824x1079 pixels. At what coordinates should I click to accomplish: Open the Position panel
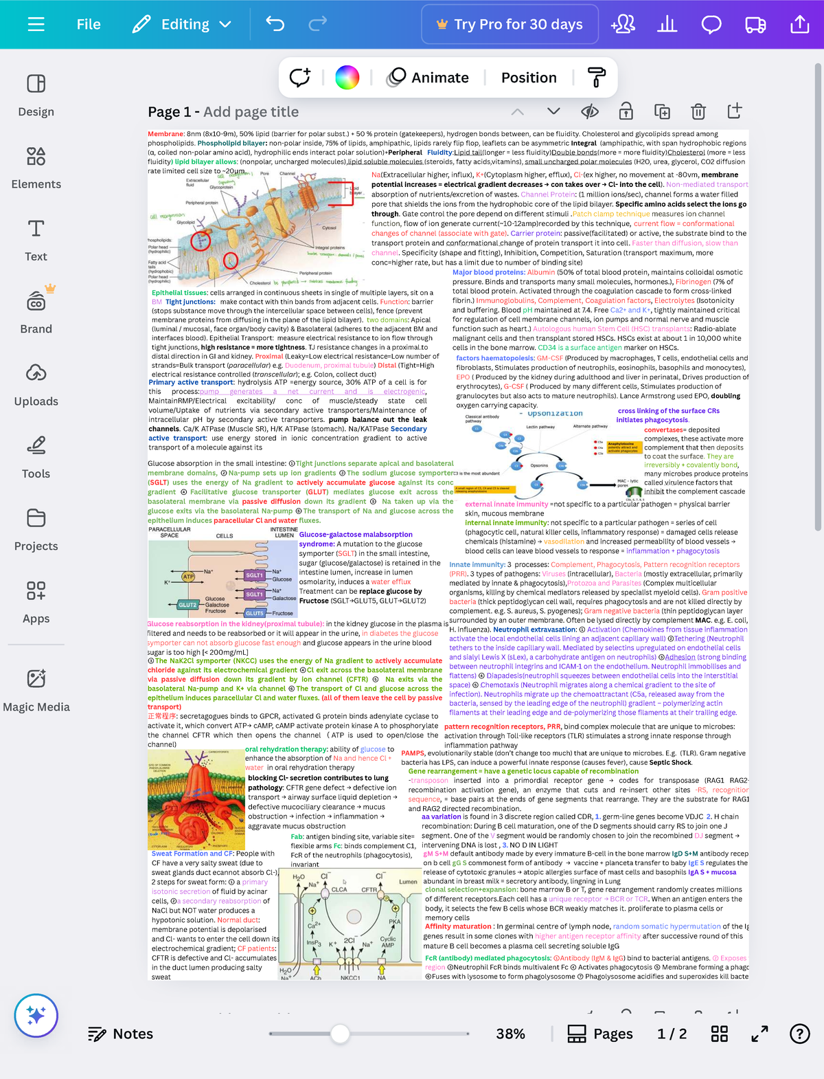coord(529,78)
